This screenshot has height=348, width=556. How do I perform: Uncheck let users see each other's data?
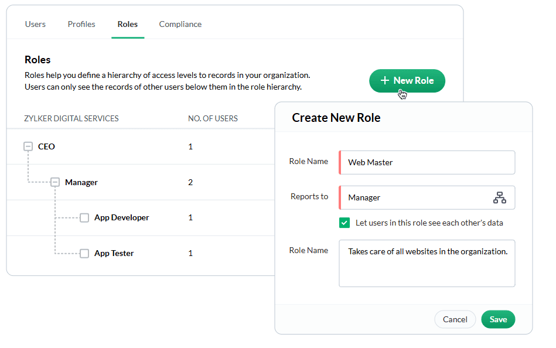click(x=344, y=223)
